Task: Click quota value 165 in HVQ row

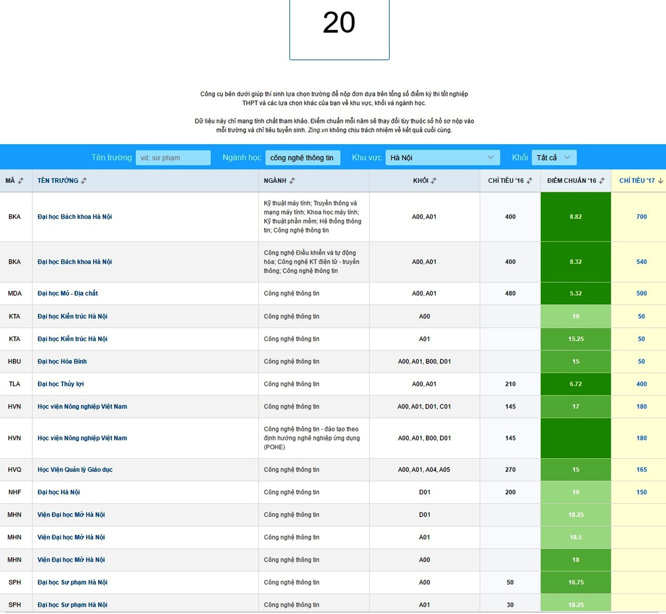Action: (x=641, y=470)
